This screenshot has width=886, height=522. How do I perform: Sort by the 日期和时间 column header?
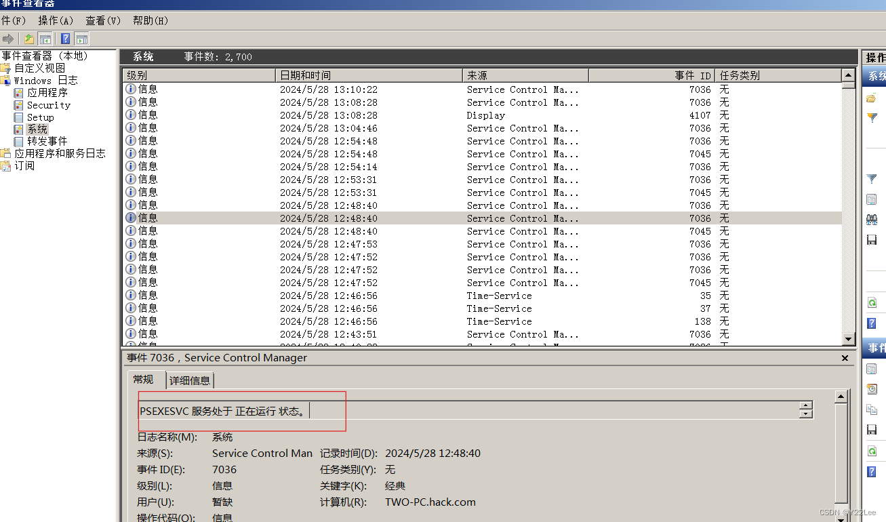(369, 75)
